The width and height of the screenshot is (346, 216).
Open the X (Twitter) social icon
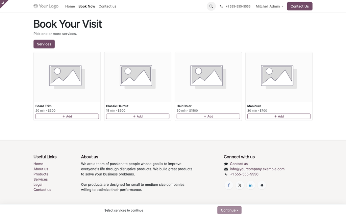point(240,185)
